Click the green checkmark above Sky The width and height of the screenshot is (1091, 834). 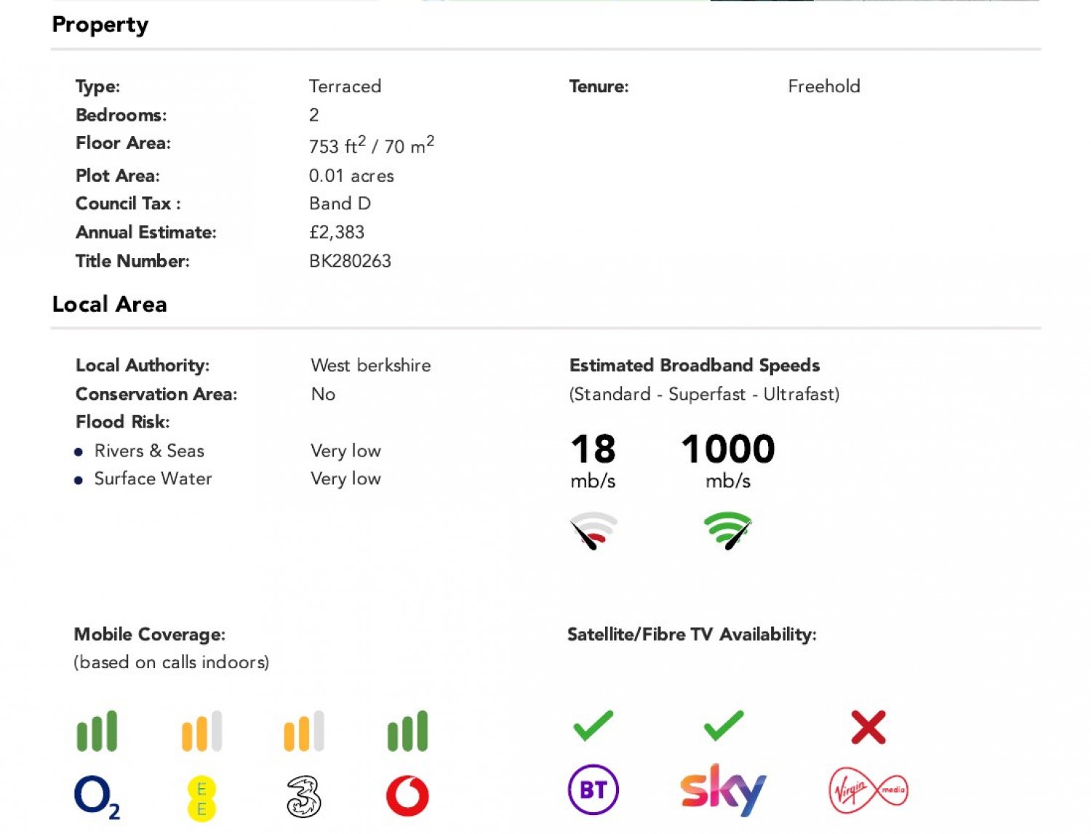pyautogui.click(x=724, y=726)
